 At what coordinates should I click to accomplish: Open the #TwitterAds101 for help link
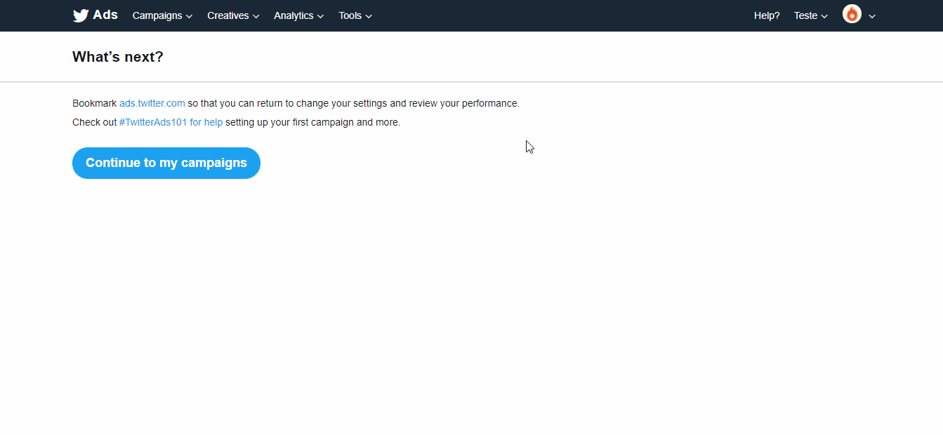(171, 122)
